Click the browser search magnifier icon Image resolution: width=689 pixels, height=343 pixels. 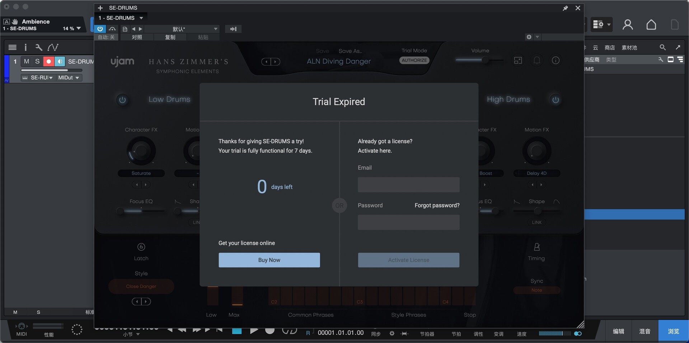coord(662,47)
